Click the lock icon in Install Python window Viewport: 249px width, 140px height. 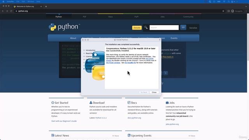click(160, 40)
